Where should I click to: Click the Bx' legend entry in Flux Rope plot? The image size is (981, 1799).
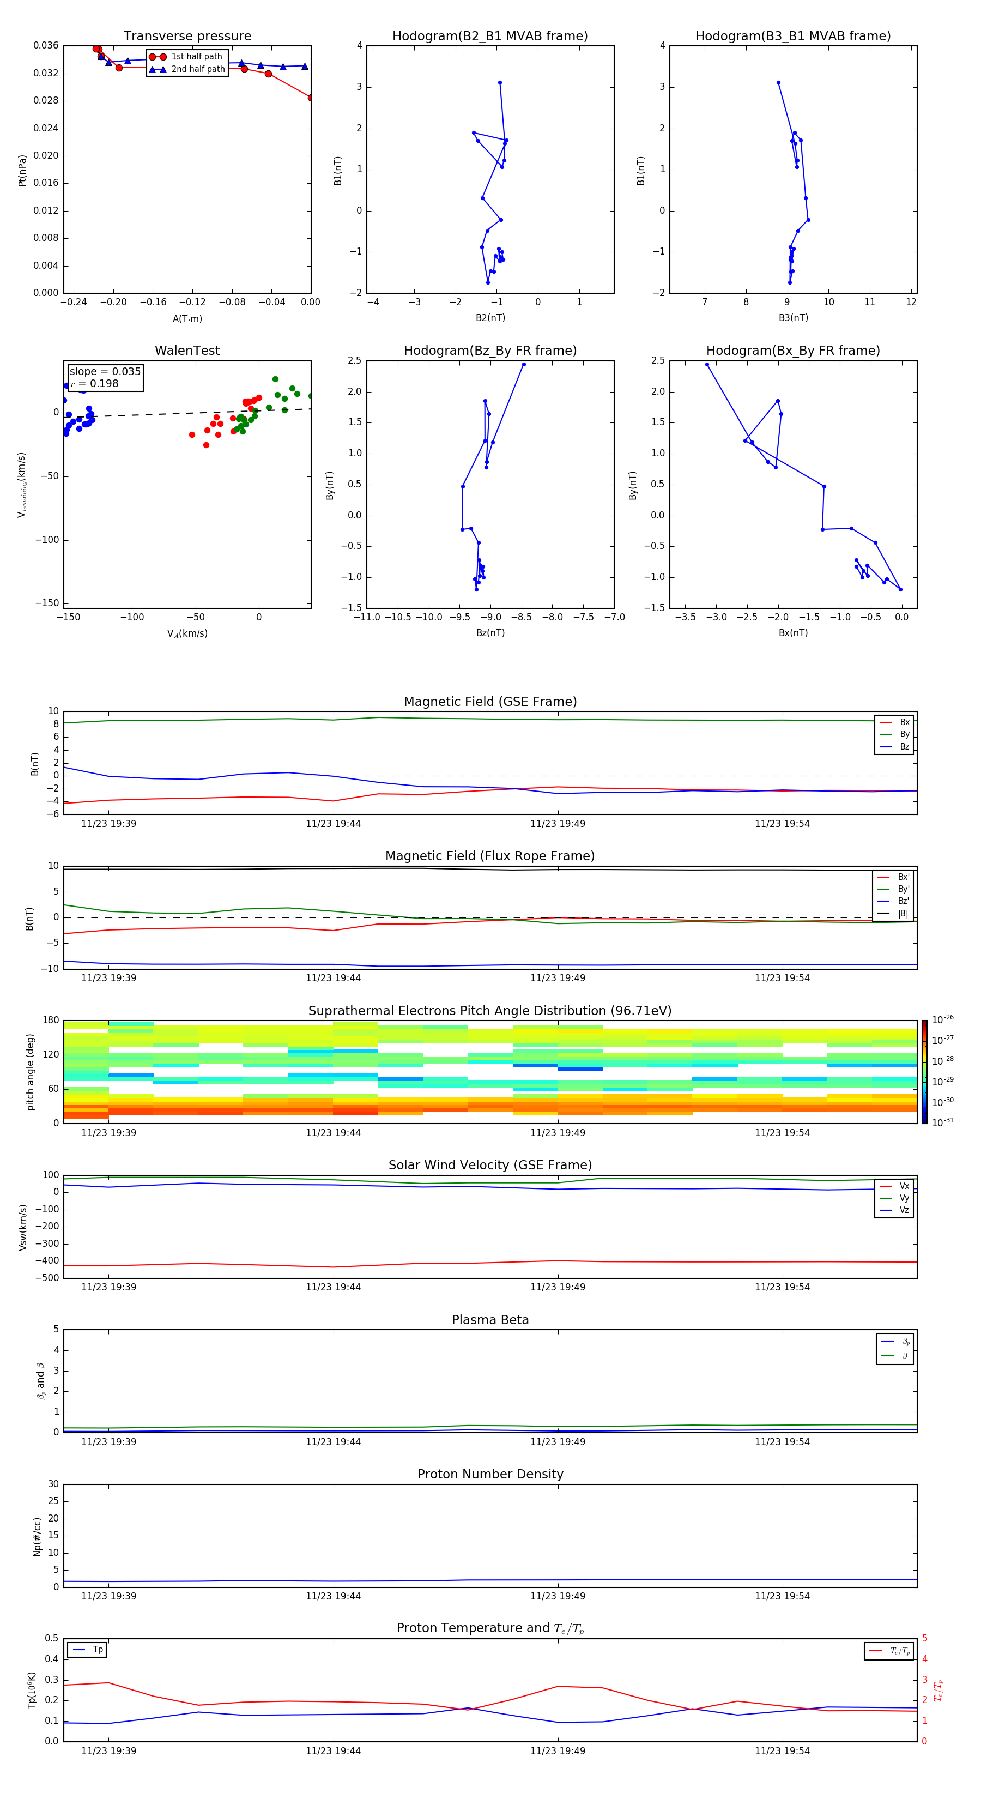pos(893,877)
